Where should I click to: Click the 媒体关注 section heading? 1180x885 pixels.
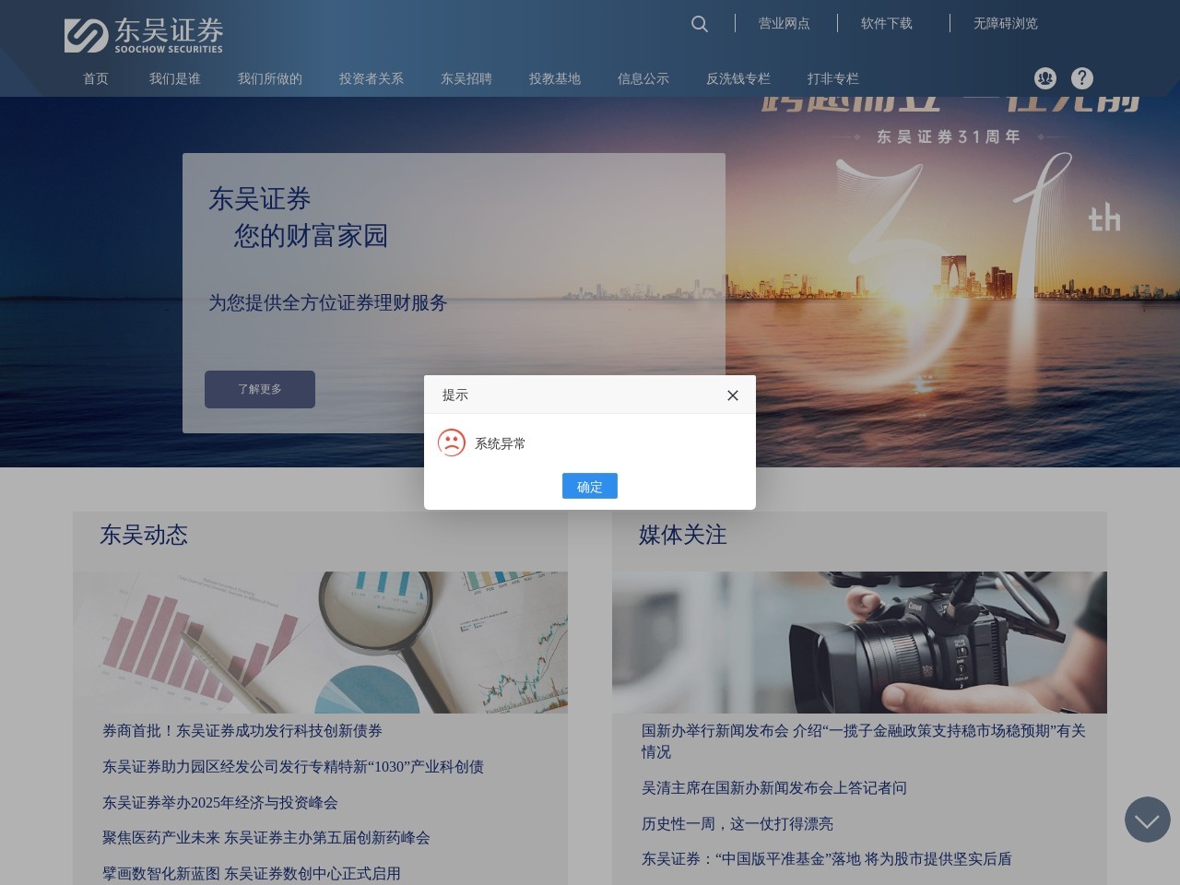click(683, 535)
